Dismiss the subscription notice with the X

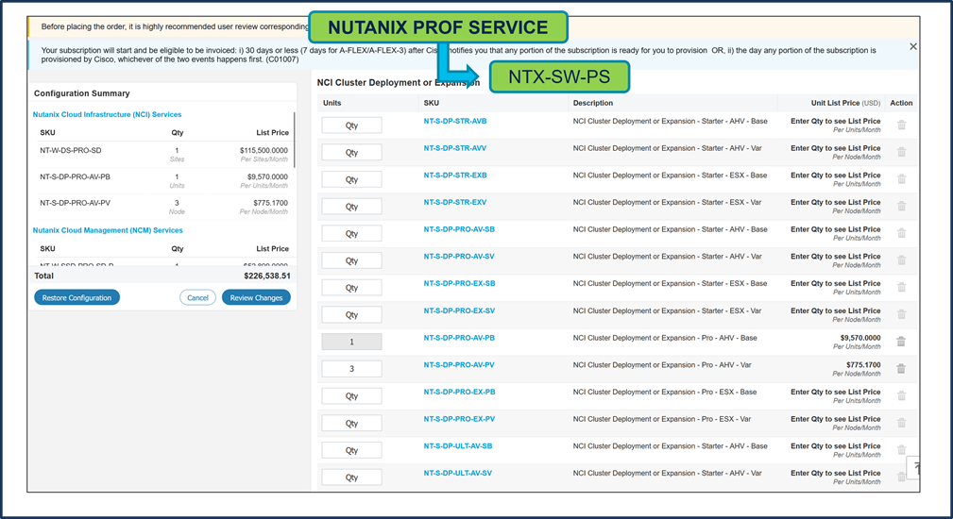click(913, 46)
